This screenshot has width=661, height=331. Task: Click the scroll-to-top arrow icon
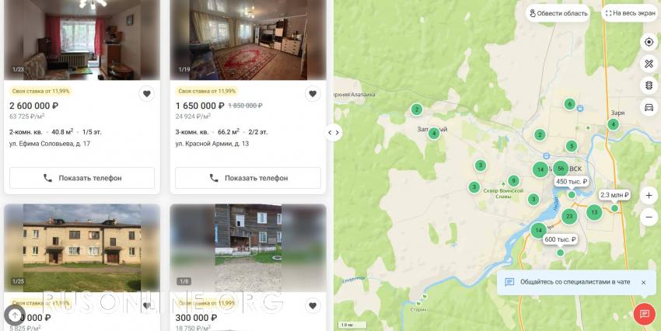click(15, 315)
